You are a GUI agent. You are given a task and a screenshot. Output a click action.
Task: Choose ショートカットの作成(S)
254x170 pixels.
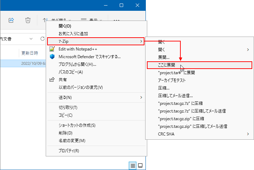pyautogui.click(x=97, y=125)
